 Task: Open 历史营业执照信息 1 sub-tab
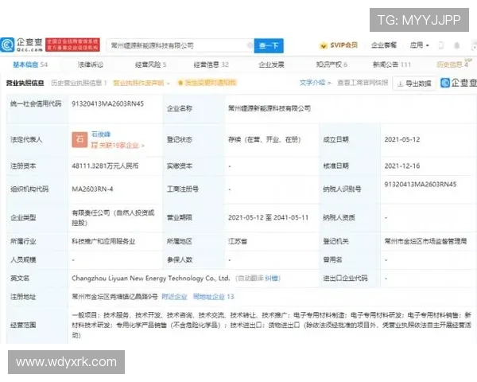[79, 83]
